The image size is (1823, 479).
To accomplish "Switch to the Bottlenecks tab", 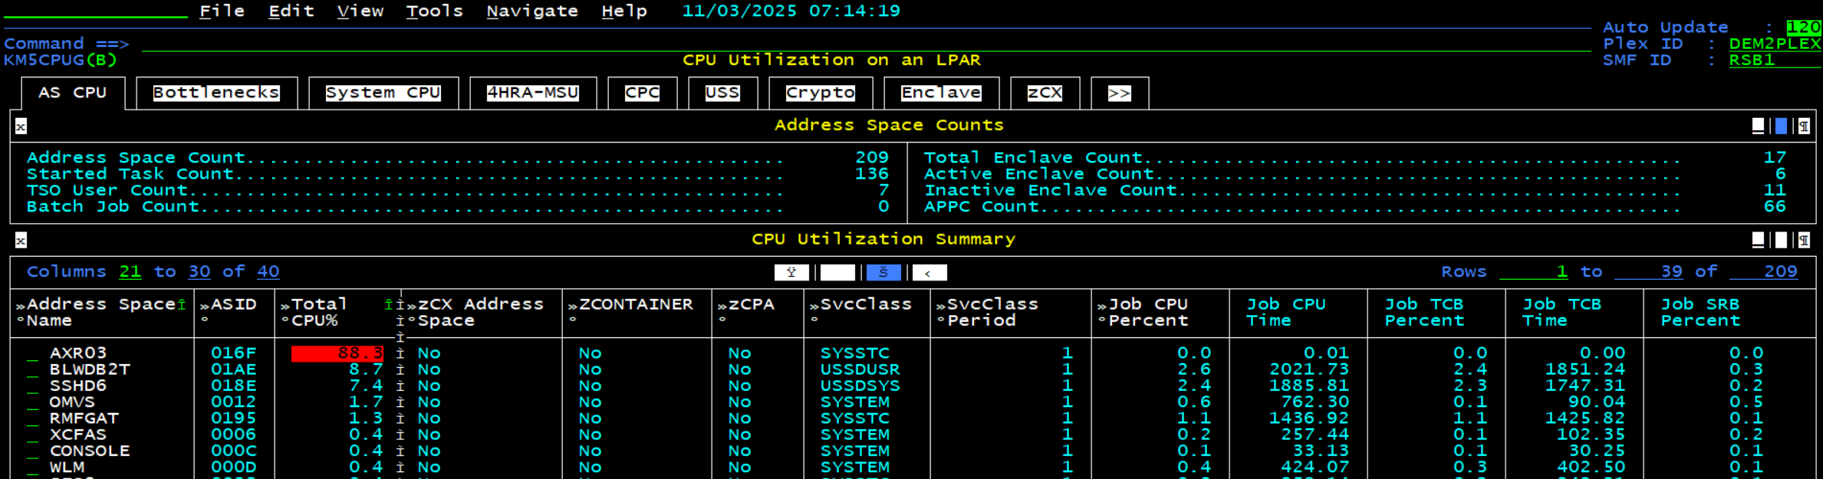I will (x=216, y=93).
